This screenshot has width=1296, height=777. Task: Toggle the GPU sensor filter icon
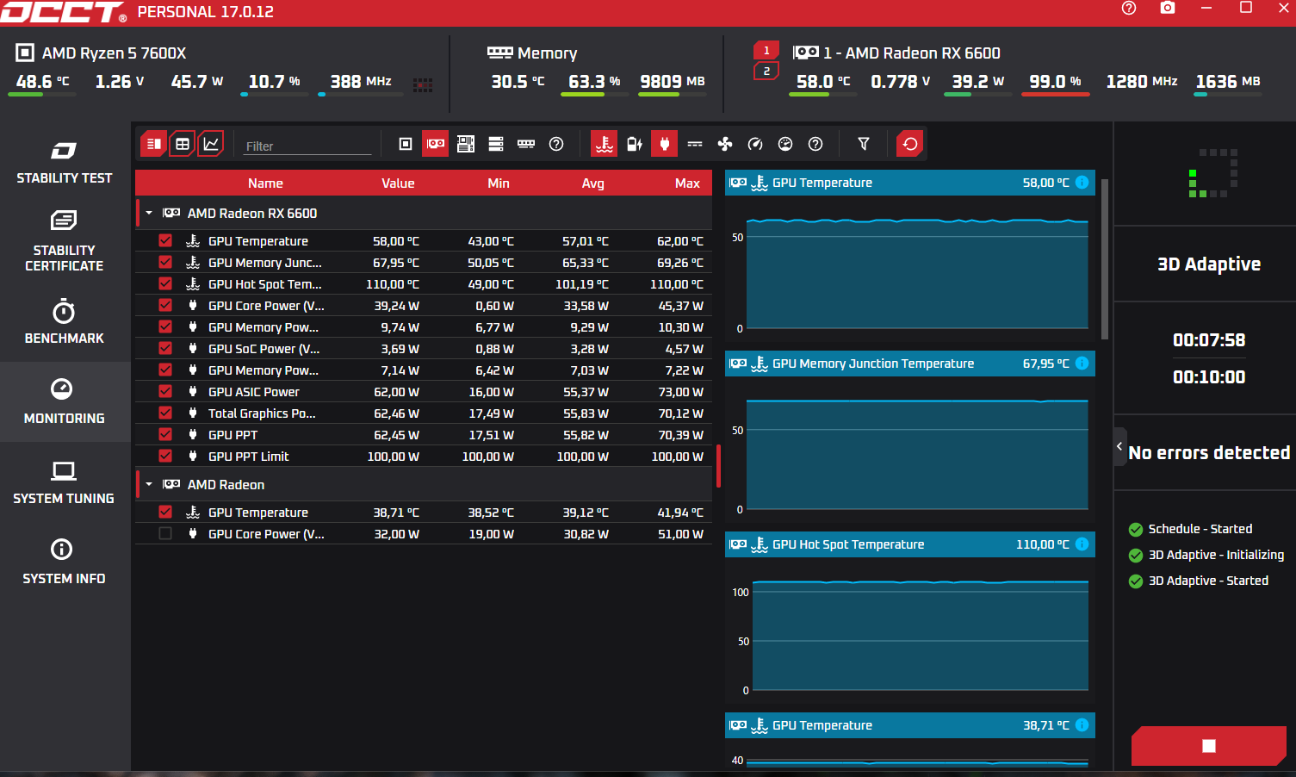point(436,144)
